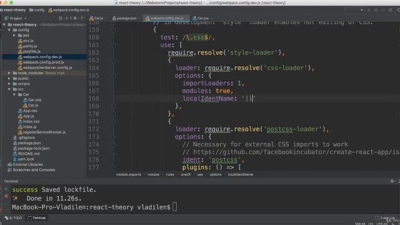Select Scratches and Consoles node
Image resolution: width=400 pixels, height=225 pixels.
pyautogui.click(x=31, y=170)
